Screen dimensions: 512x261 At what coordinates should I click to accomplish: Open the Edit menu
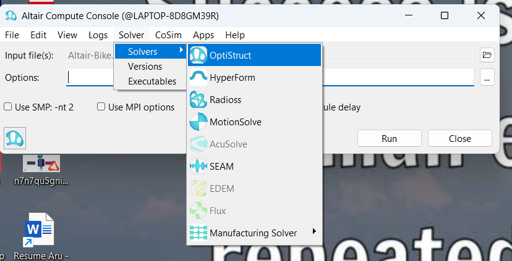tap(38, 35)
